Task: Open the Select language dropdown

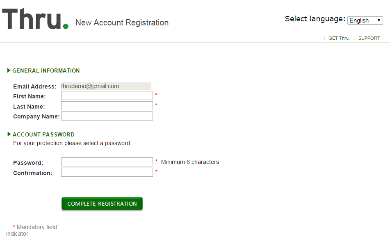Action: [365, 20]
